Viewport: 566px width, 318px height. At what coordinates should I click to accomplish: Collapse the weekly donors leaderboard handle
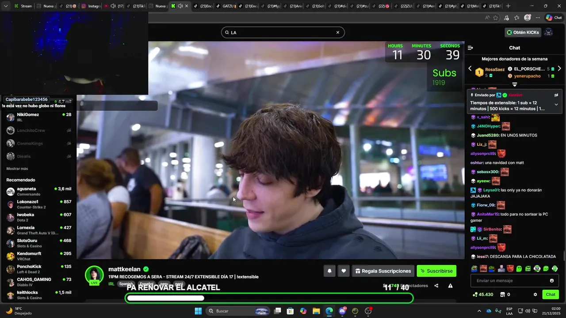click(515, 84)
